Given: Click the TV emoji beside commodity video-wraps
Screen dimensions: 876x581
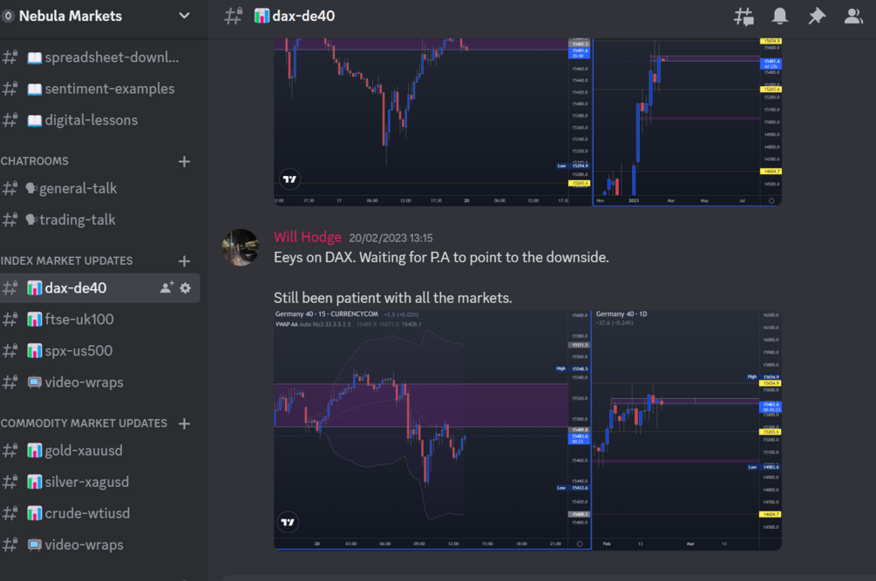Looking at the screenshot, I should (35, 544).
